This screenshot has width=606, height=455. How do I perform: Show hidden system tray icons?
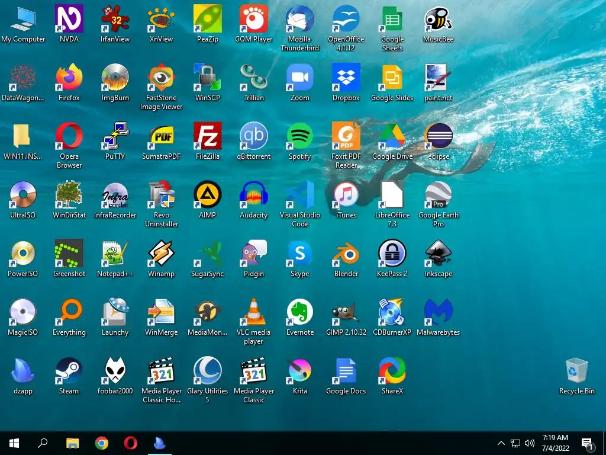[x=501, y=443]
